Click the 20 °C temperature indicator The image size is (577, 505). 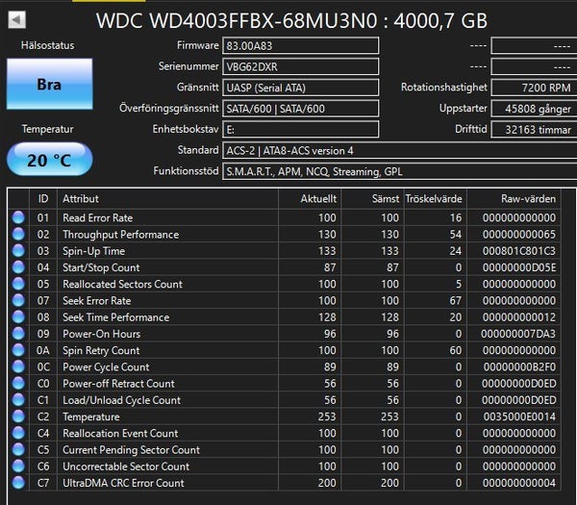[50, 159]
